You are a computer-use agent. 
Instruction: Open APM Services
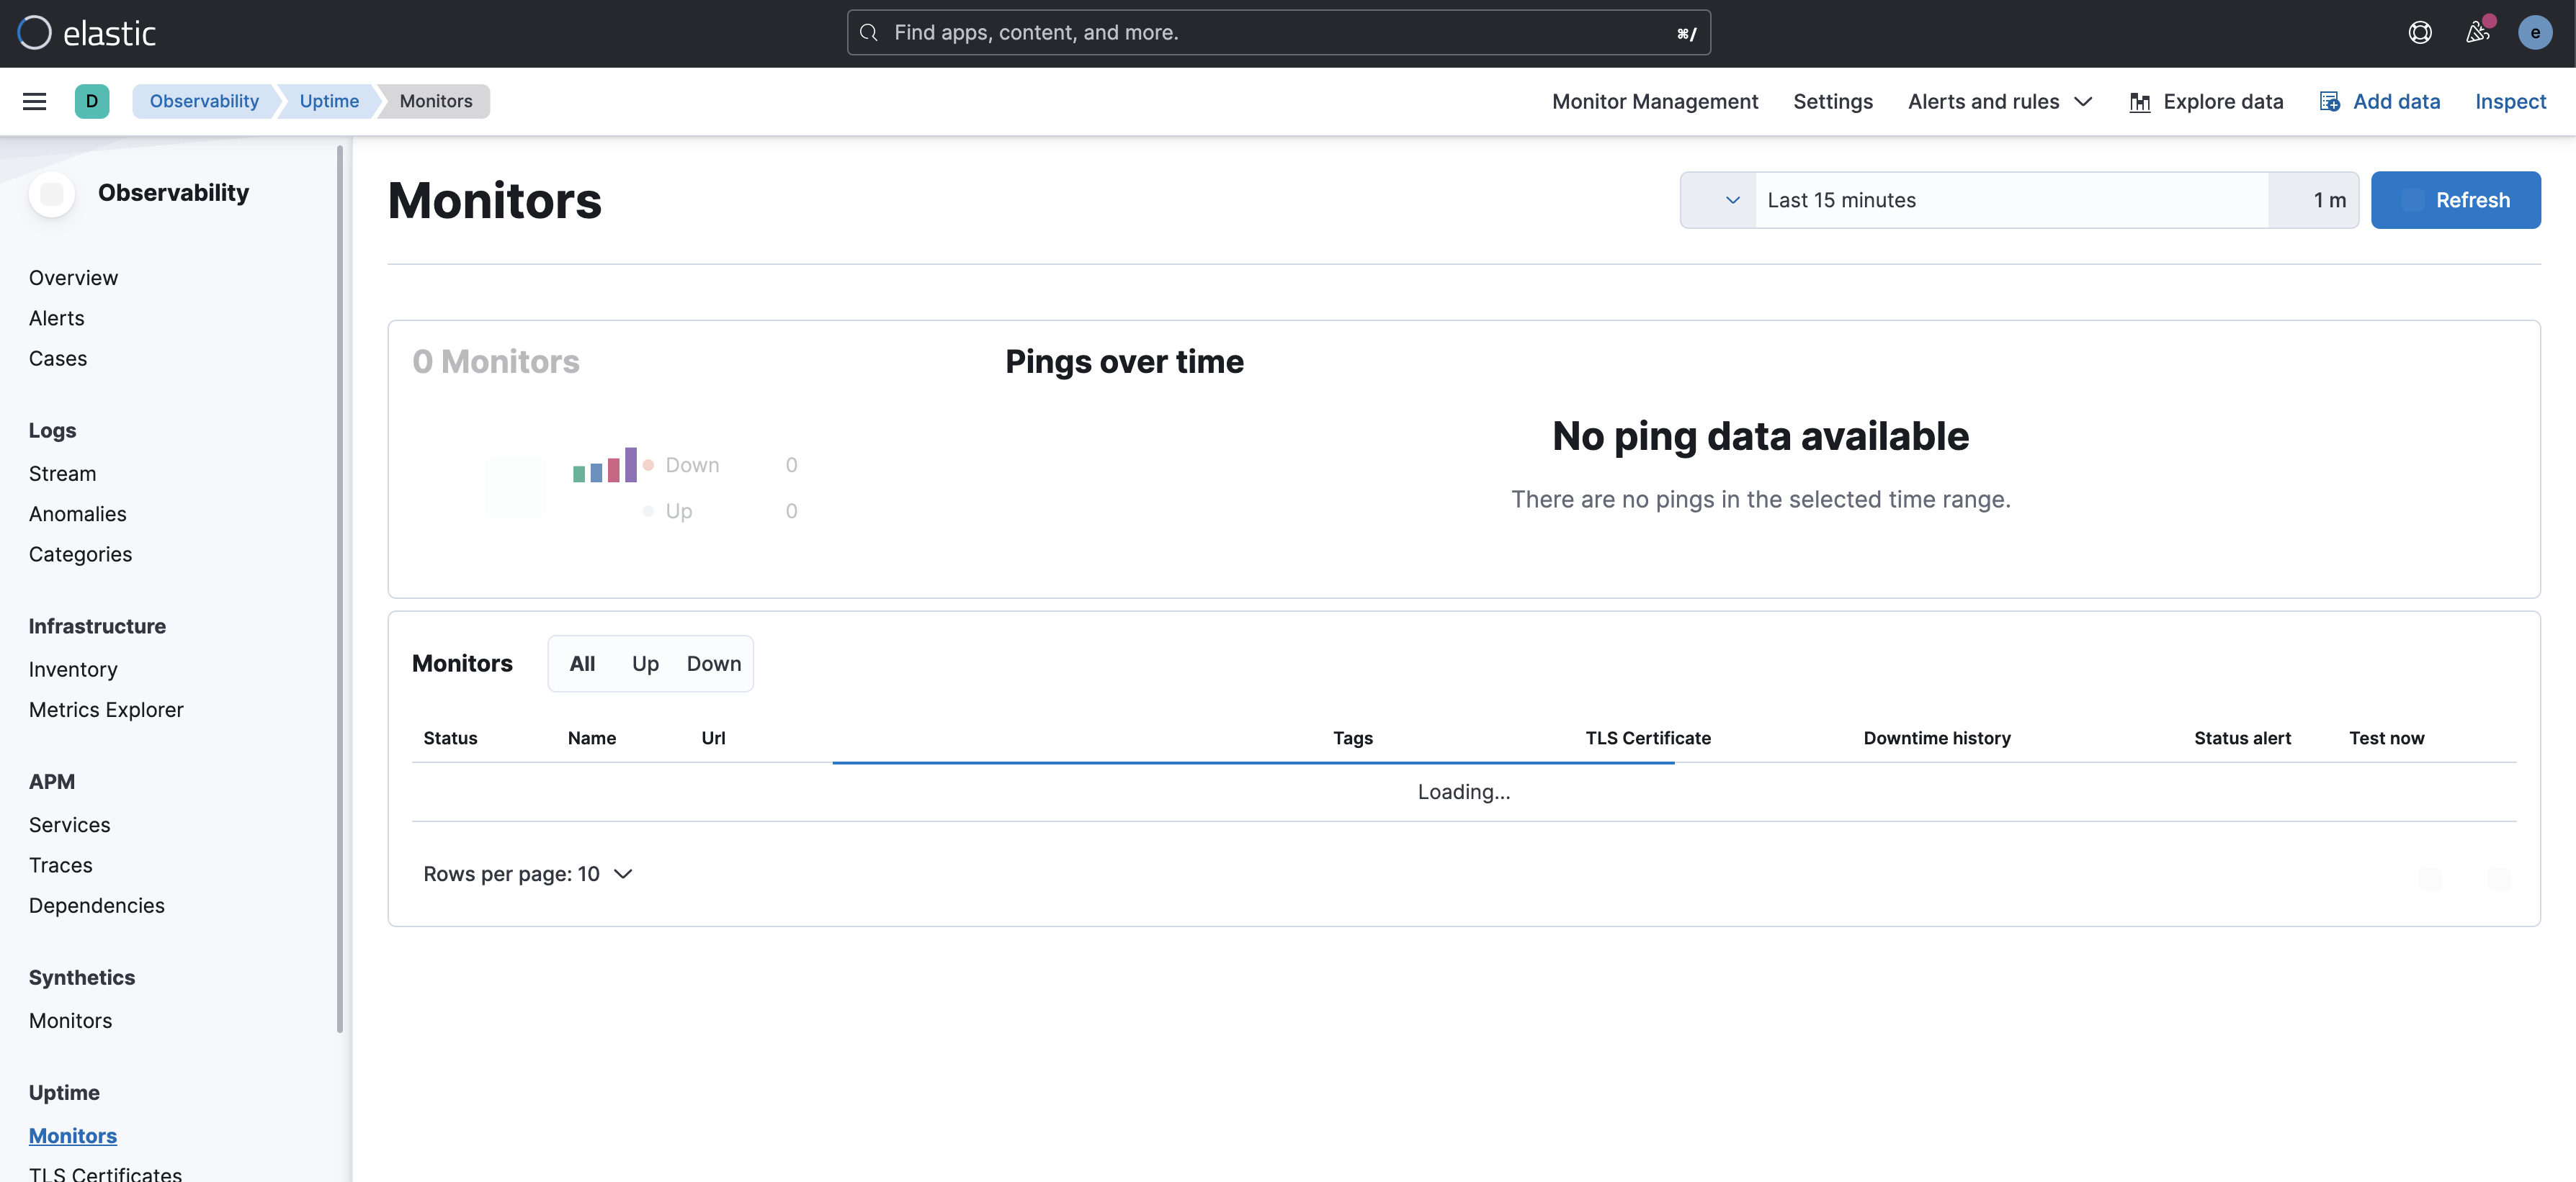(69, 825)
